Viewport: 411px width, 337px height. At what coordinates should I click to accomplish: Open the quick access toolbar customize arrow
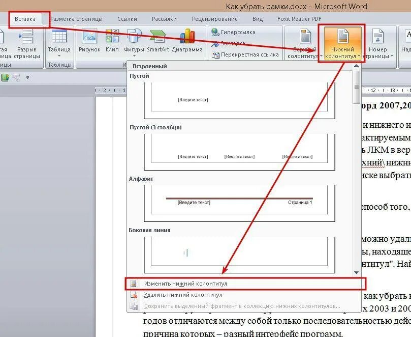click(x=27, y=77)
